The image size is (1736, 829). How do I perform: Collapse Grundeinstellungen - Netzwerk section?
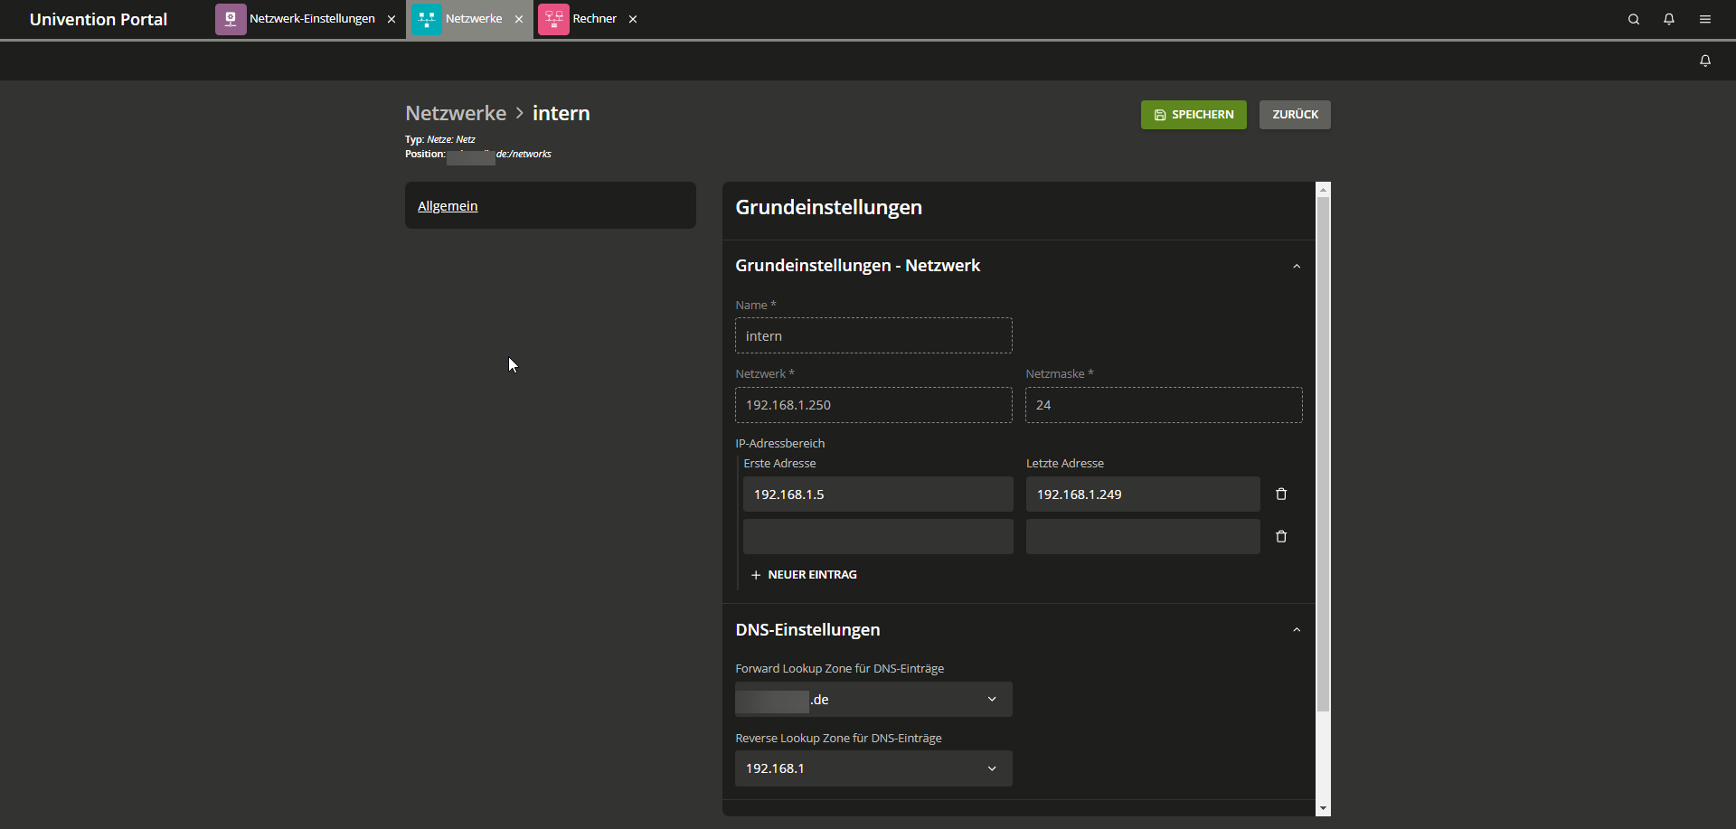1297,266
